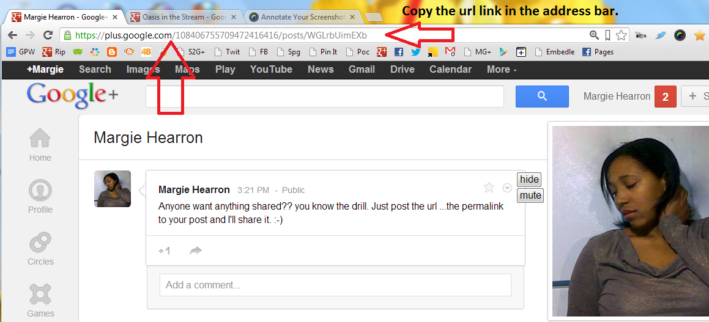Open Circles in the Google+ sidebar
Viewport: 709px width, 322px height.
[40, 249]
